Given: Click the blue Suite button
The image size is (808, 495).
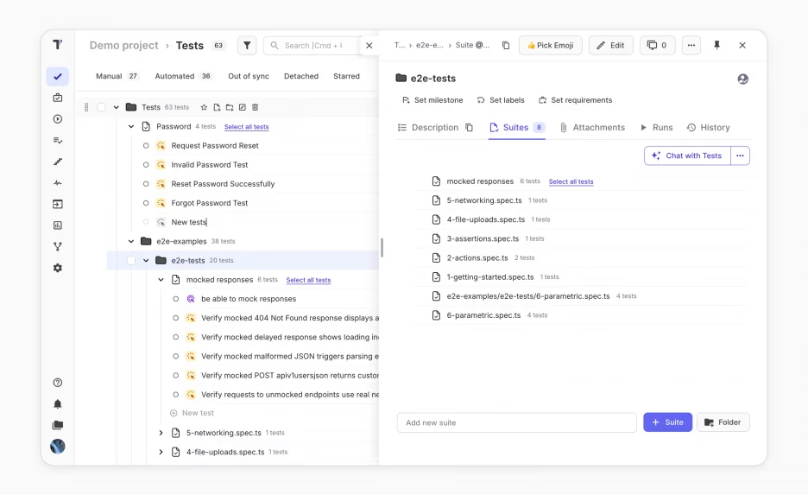Looking at the screenshot, I should click(667, 422).
